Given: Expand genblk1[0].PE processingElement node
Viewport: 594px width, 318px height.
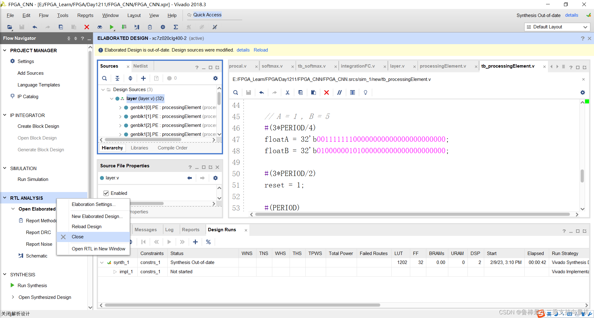Looking at the screenshot, I should [x=120, y=107].
